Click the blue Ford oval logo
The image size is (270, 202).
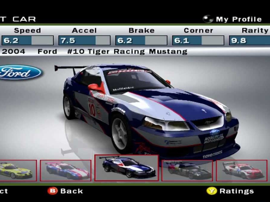(x=20, y=73)
